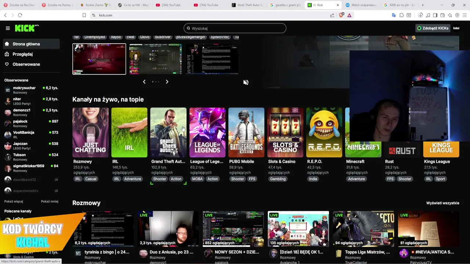This screenshot has width=470, height=264.
Task: Reload the page
Action: [x=20, y=15]
